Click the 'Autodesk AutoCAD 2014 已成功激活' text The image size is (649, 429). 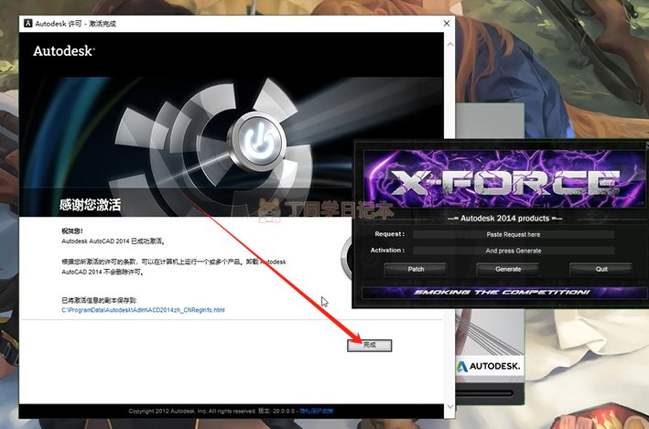[x=114, y=241]
